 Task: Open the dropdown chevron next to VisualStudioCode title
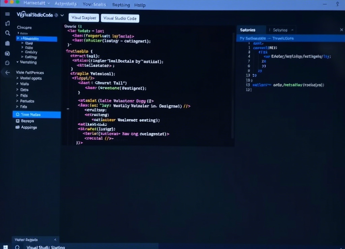pyautogui.click(x=62, y=15)
